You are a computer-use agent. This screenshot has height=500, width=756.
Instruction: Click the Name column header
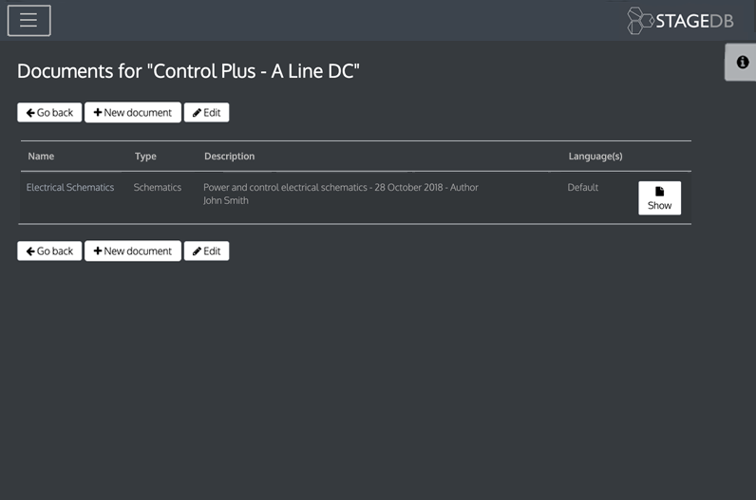41,156
